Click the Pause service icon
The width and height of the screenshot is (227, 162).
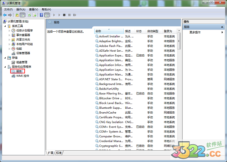70,15
